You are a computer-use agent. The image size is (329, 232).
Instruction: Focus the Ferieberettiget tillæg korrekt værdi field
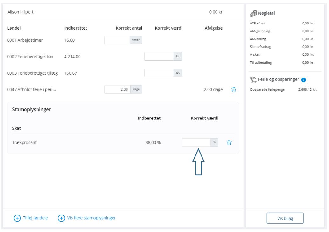point(159,73)
